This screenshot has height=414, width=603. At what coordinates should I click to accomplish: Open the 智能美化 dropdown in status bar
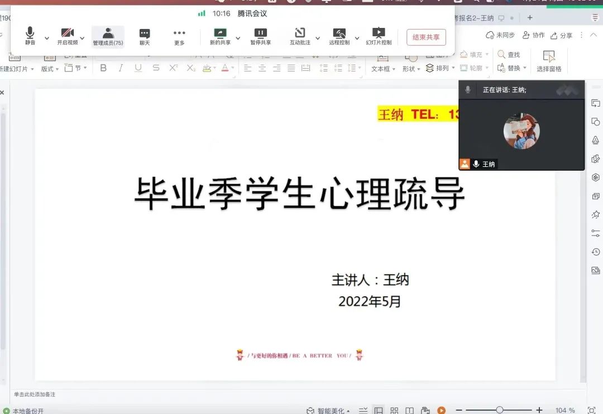(x=329, y=411)
